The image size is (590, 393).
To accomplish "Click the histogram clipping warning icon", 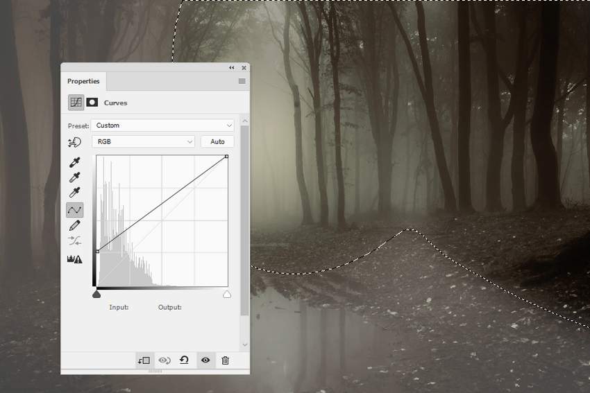I will (x=74, y=259).
